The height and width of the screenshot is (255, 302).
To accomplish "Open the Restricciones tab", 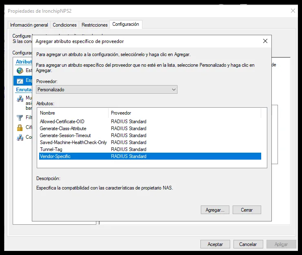I will pos(94,25).
